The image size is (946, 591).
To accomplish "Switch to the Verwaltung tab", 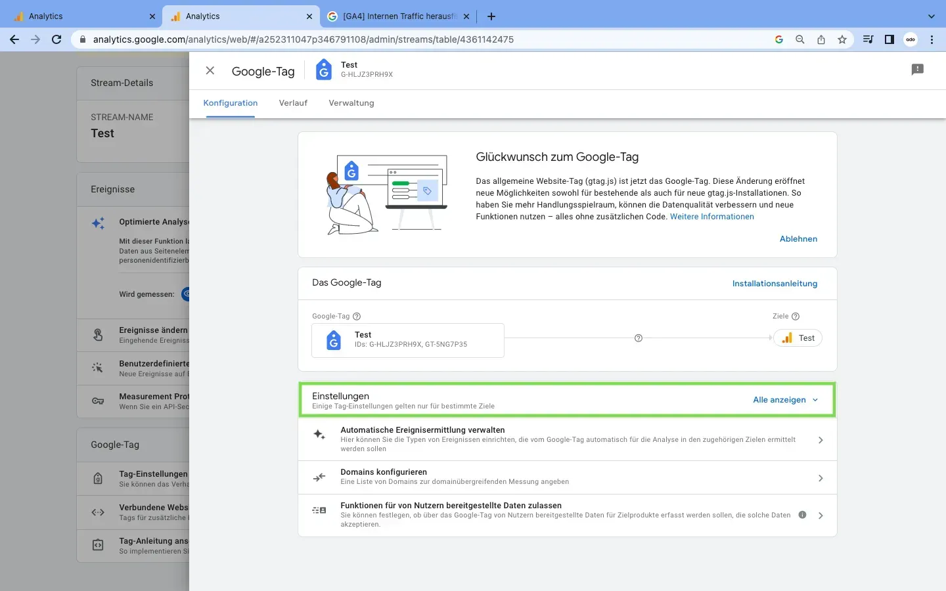I will pos(351,103).
